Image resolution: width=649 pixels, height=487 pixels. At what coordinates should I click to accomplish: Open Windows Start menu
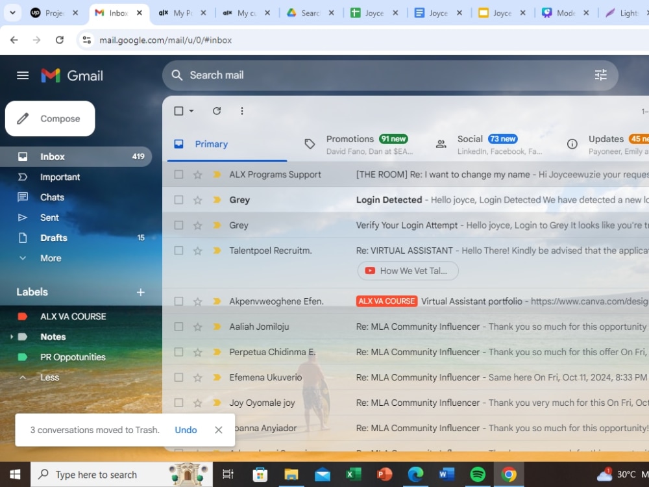click(x=16, y=474)
